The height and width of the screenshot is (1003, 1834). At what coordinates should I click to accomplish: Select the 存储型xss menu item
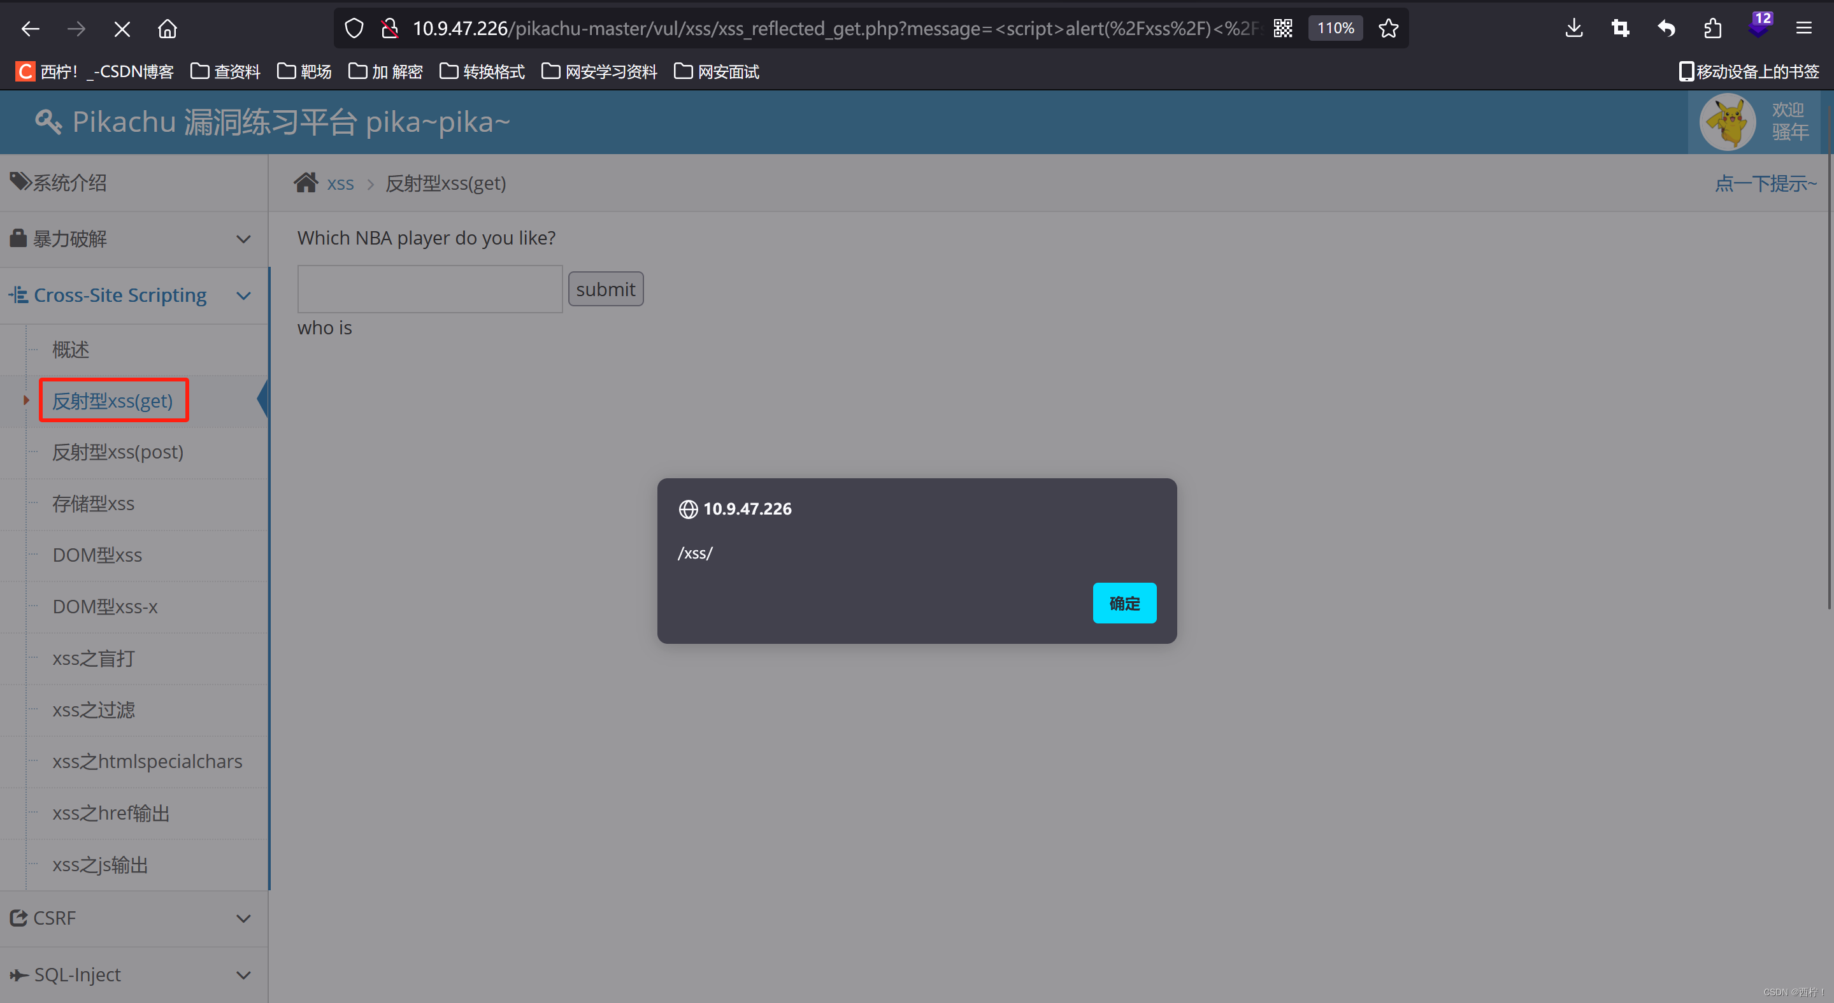(x=93, y=503)
